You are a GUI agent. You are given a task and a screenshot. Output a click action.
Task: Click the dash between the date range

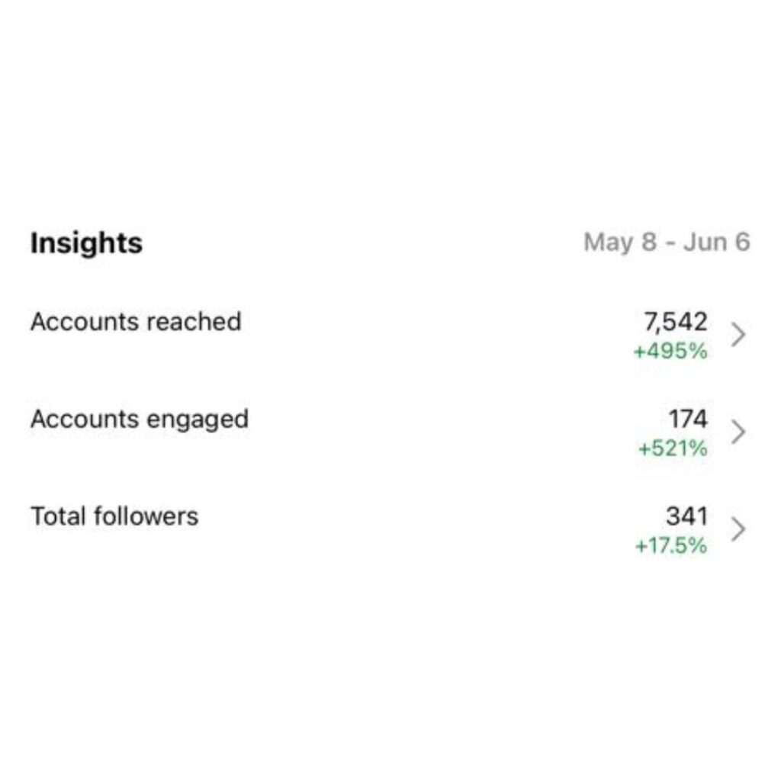(669, 243)
